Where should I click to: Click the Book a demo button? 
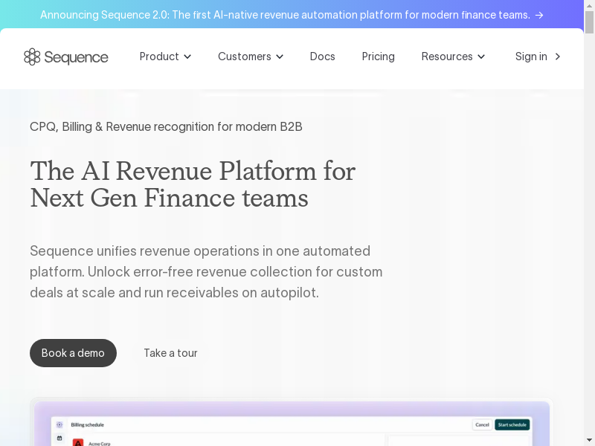(73, 353)
